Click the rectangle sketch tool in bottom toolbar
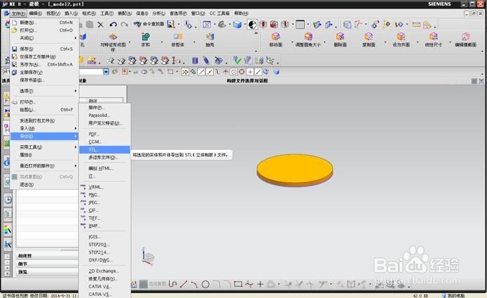The width and height of the screenshot is (487, 298). (x=238, y=284)
